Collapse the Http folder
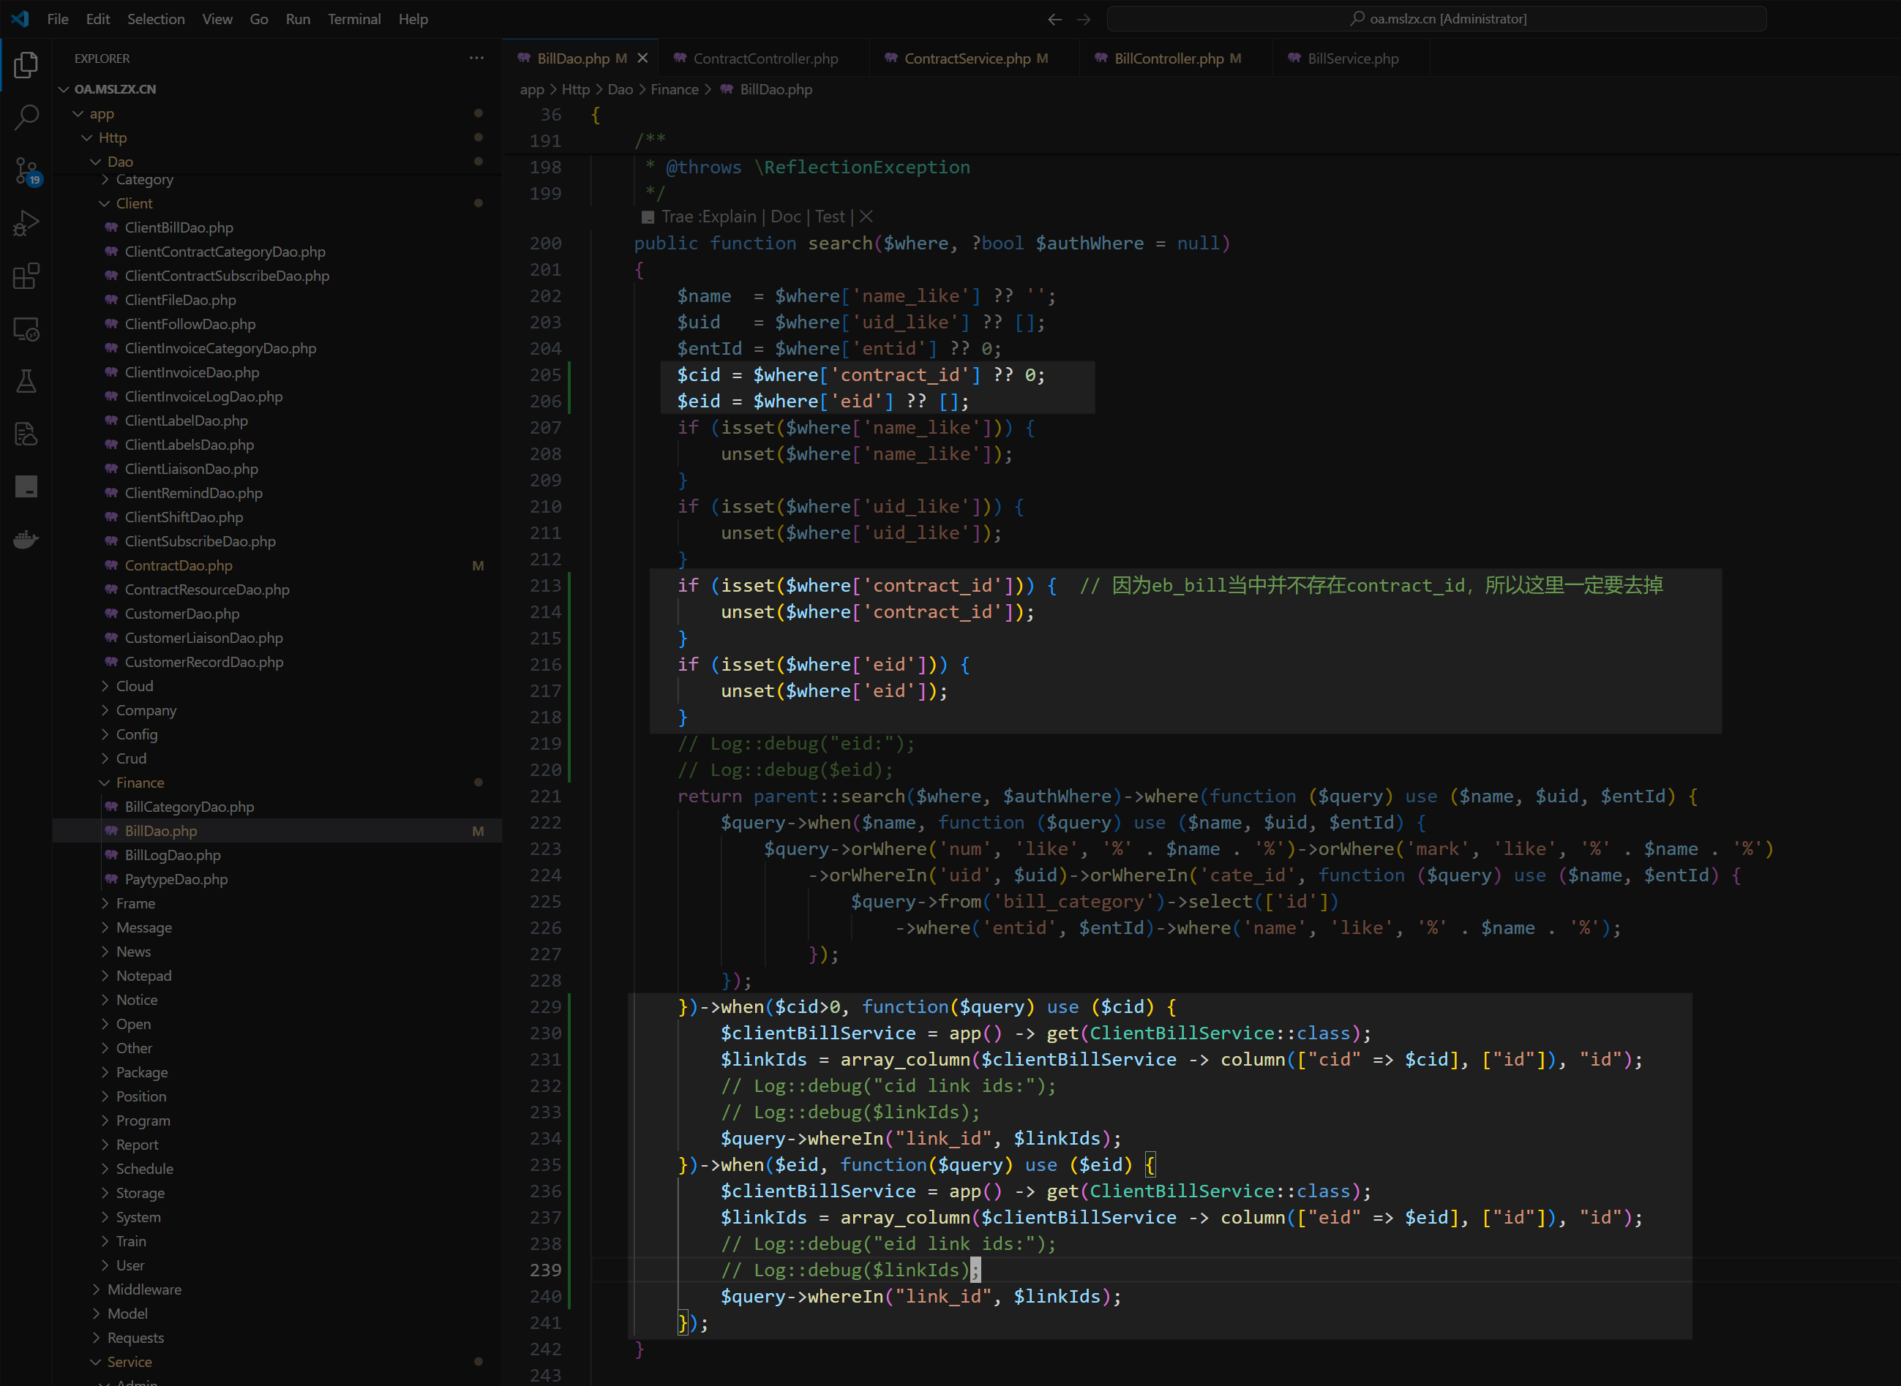The height and width of the screenshot is (1386, 1901). (113, 138)
